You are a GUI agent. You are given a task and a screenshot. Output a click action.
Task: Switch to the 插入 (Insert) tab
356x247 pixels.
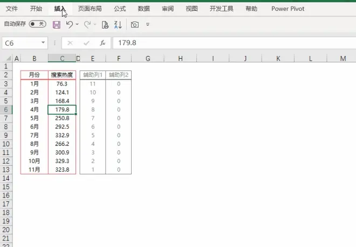pos(60,9)
